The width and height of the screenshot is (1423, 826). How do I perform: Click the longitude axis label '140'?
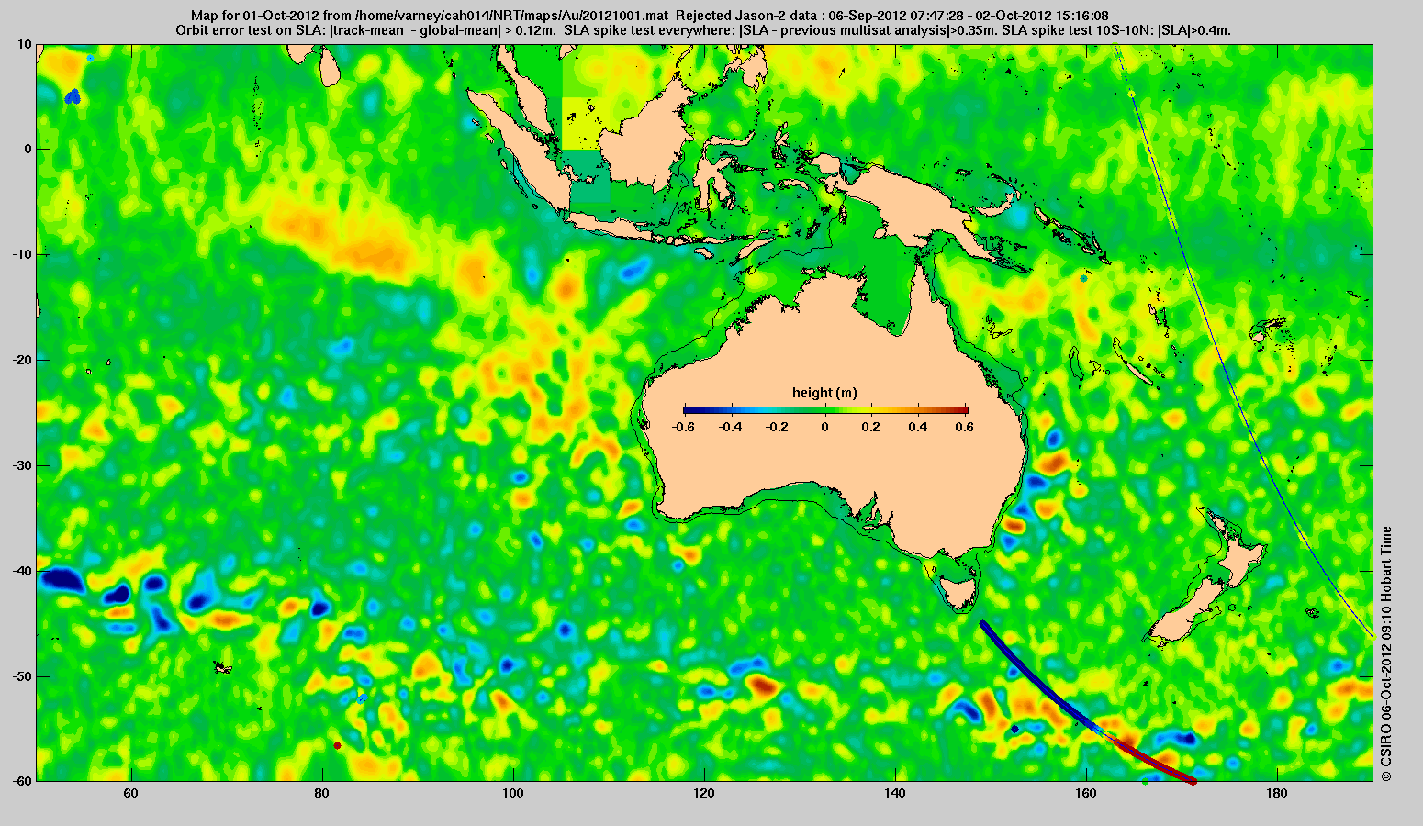(x=895, y=793)
